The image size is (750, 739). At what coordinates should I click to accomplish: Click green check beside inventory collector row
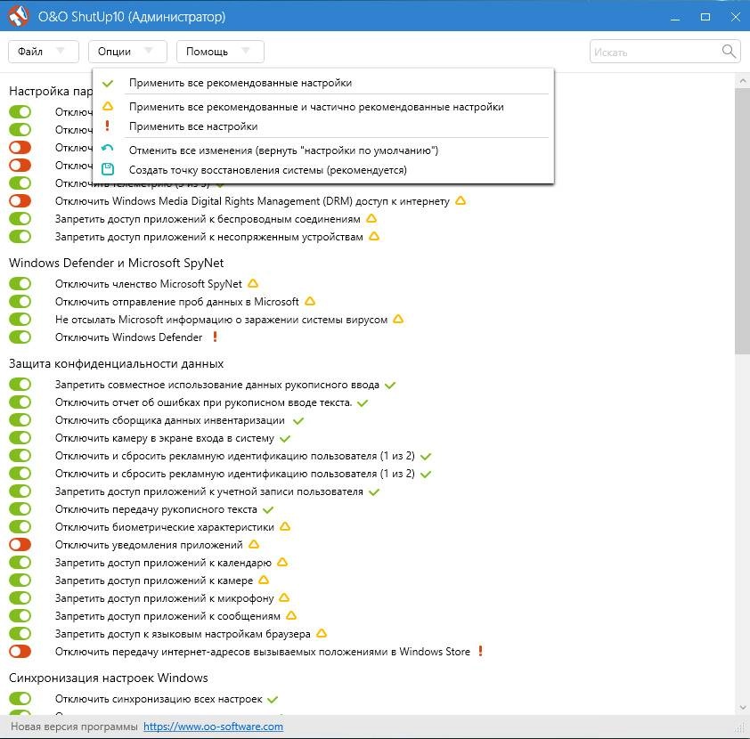(298, 421)
